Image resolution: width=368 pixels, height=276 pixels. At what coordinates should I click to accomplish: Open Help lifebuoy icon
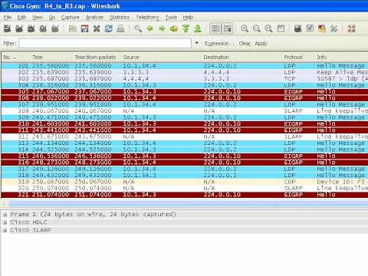coord(352,28)
